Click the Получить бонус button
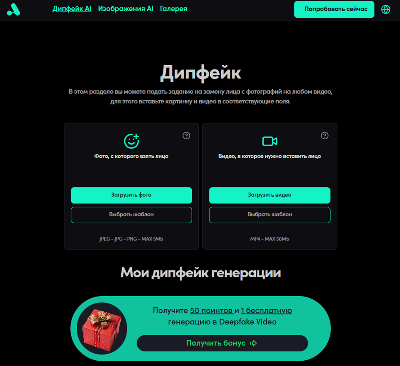Image resolution: width=400 pixels, height=366 pixels. pyautogui.click(x=222, y=343)
